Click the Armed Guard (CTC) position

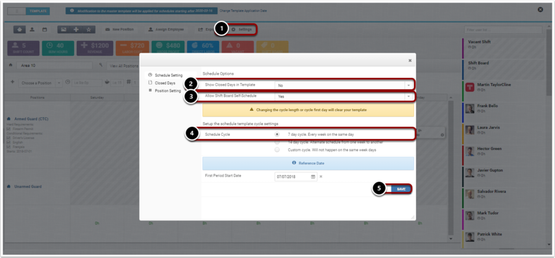pos(31,119)
